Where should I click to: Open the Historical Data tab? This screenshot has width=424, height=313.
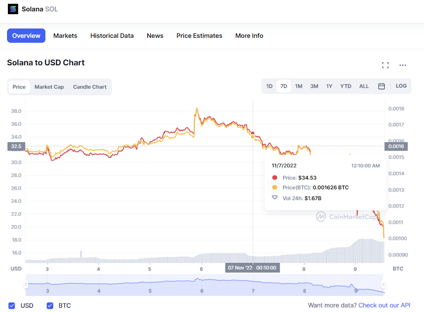click(112, 36)
